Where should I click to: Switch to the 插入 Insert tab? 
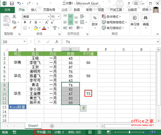34,10
